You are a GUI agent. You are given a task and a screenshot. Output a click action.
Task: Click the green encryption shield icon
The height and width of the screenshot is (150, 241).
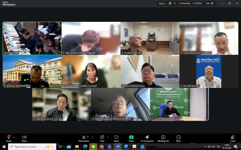tap(170, 3)
